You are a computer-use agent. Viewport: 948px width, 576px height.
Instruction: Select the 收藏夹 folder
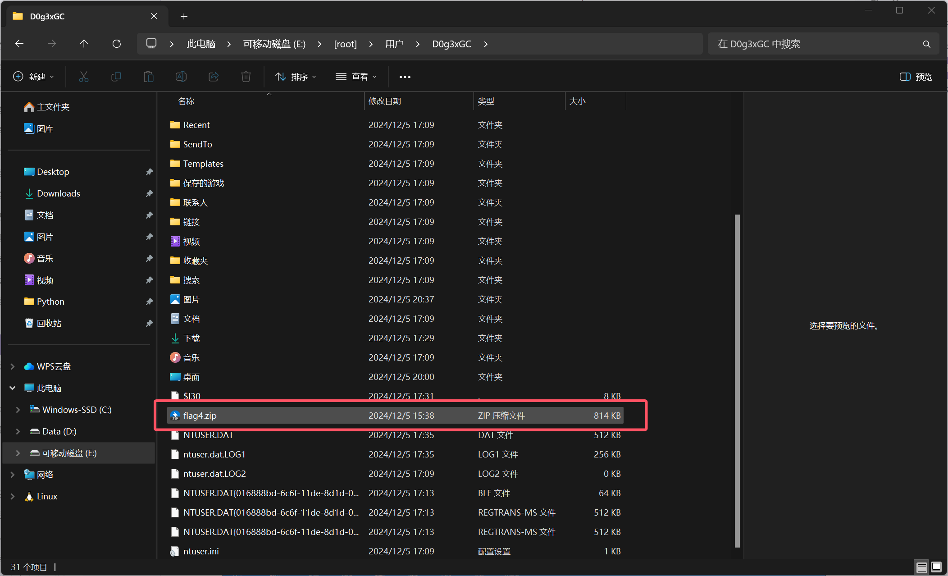(x=395, y=261)
